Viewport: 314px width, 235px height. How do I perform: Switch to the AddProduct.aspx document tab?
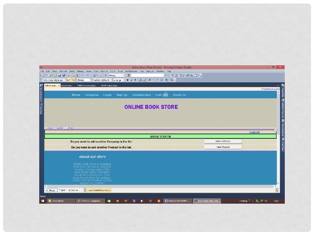pos(109,85)
